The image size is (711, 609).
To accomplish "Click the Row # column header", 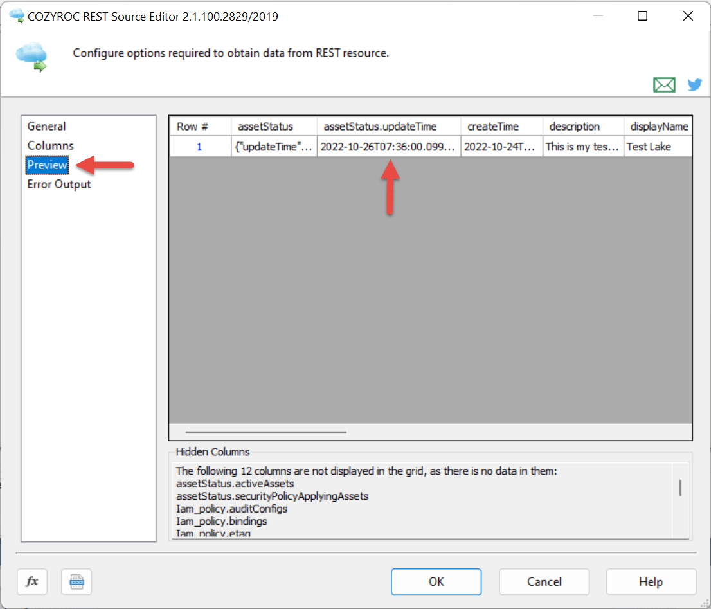I will (201, 127).
